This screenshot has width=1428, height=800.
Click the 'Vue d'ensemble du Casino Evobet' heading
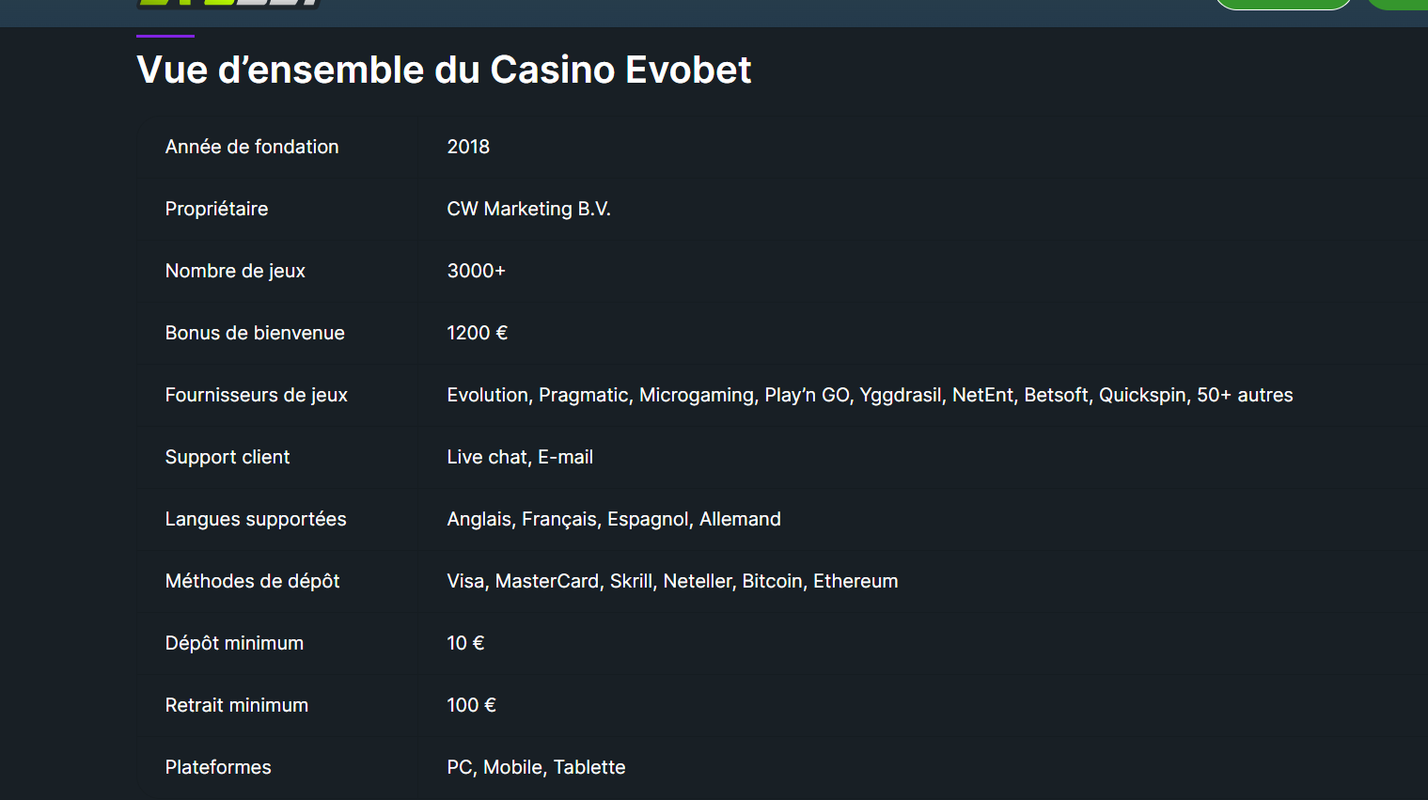[x=444, y=70]
